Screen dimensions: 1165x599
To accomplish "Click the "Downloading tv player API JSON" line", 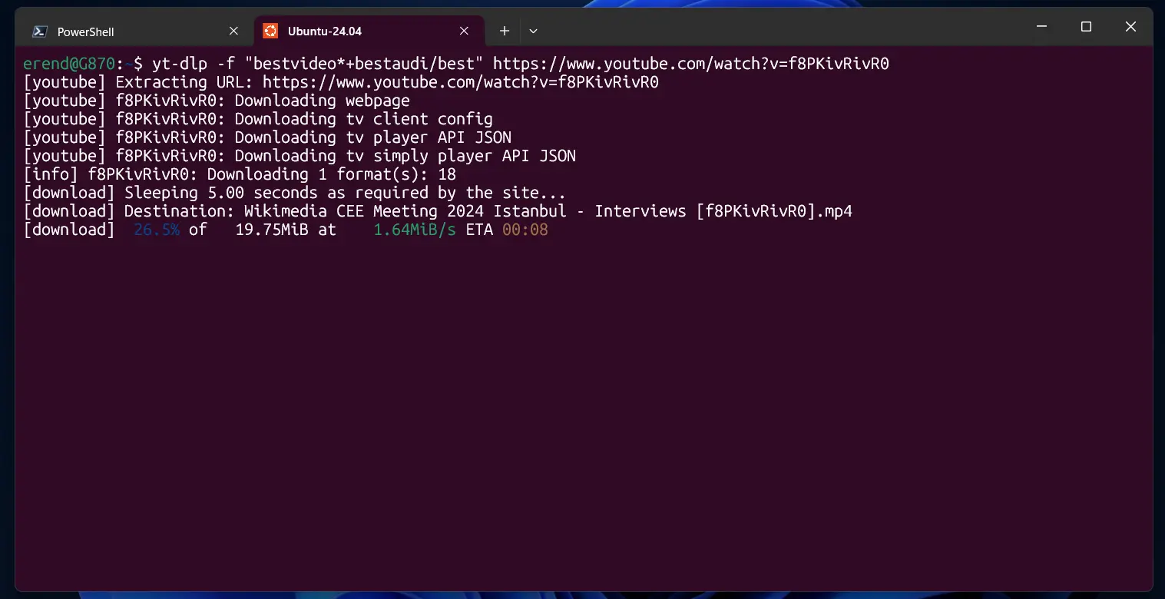I will [x=267, y=137].
